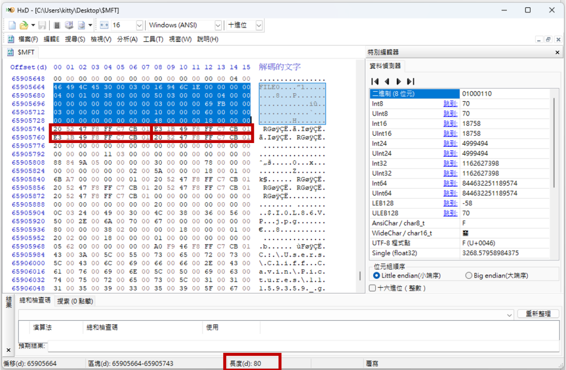Select Big endian byte order
Screen dimensions: 566x370
click(x=469, y=276)
